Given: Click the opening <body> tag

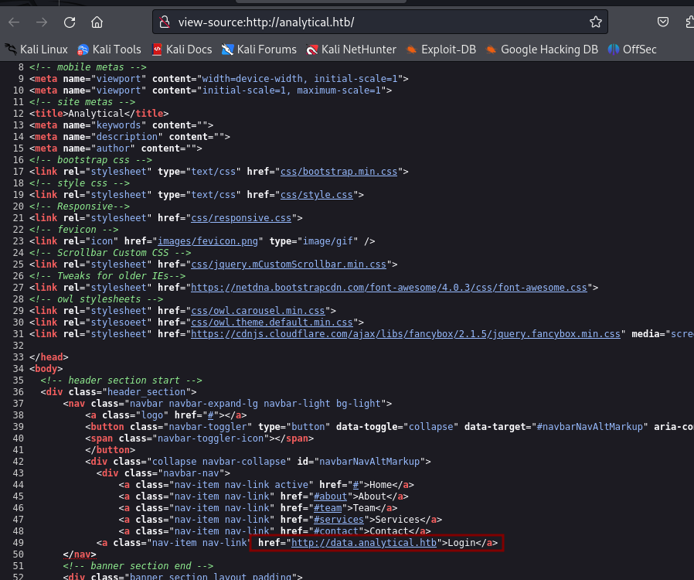Looking at the screenshot, I should [46, 369].
